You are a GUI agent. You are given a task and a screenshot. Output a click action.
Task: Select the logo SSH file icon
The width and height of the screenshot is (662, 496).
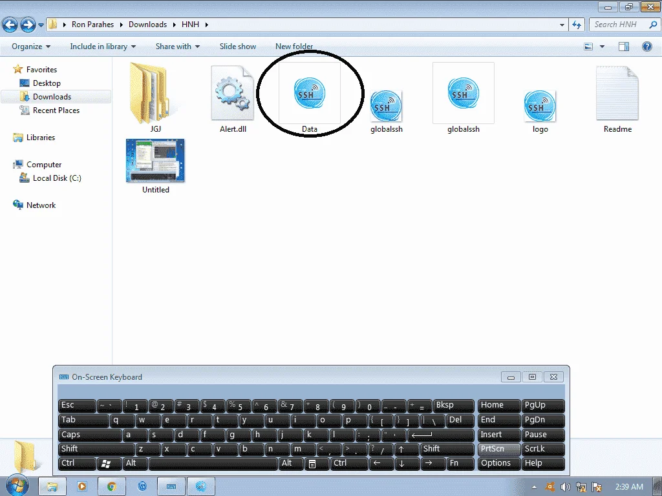pos(540,106)
